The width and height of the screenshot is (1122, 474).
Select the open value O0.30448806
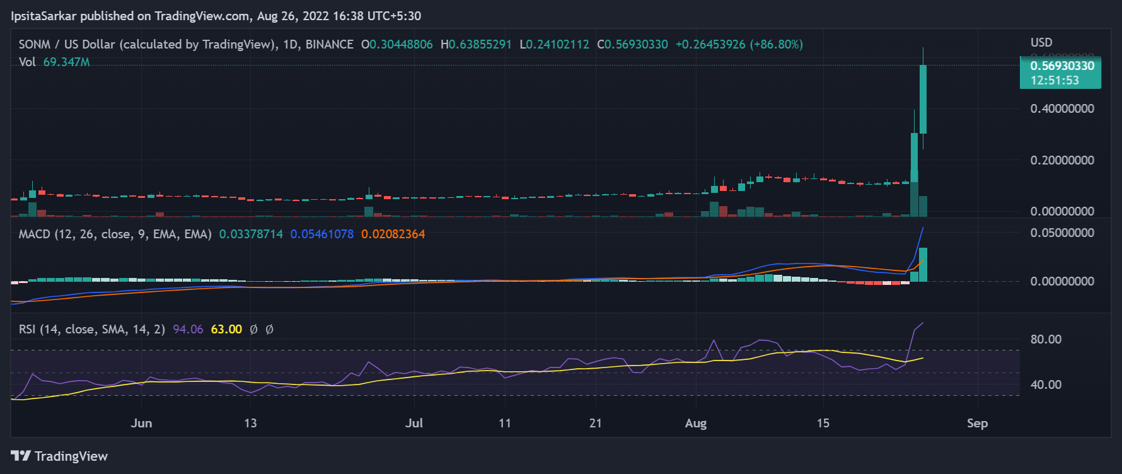coord(397,44)
